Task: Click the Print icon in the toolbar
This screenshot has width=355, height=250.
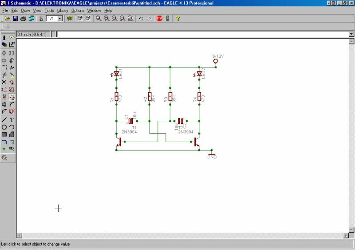Action: 23,19
